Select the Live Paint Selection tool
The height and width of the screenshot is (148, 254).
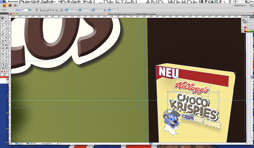pyautogui.click(x=6, y=54)
